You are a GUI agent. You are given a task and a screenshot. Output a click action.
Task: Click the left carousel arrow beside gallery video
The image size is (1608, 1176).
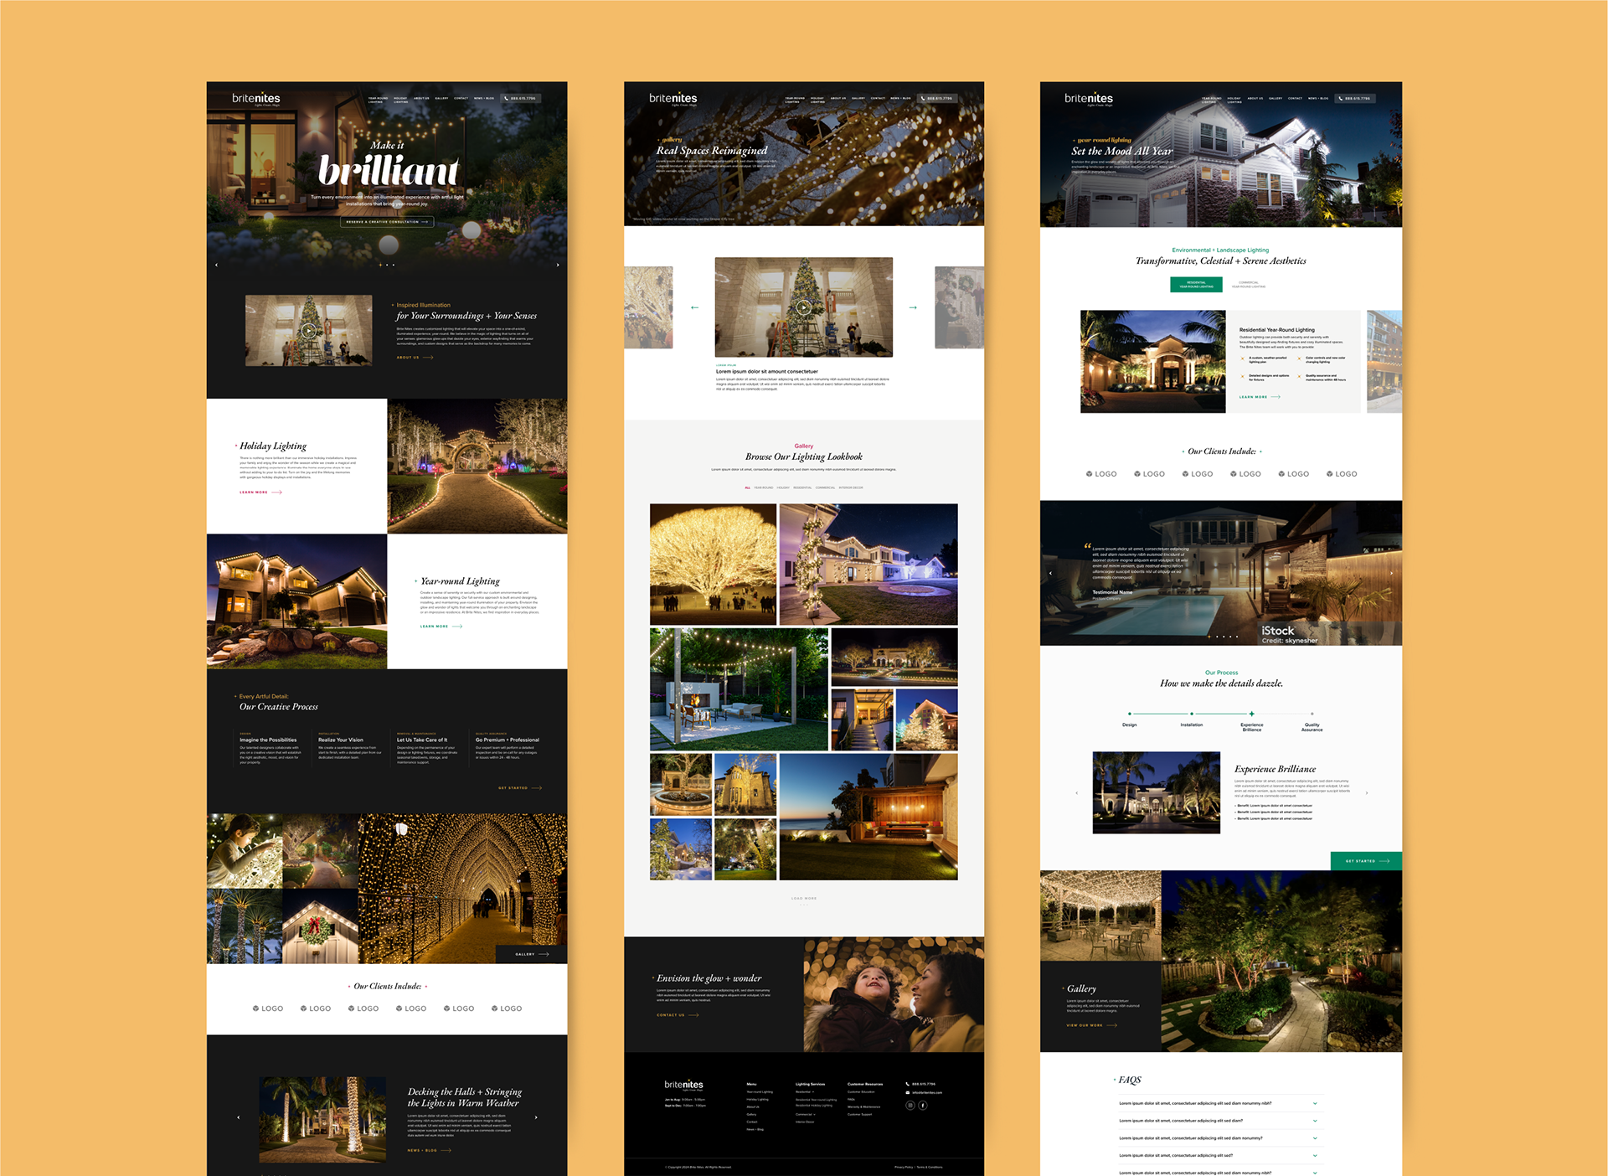(x=694, y=307)
